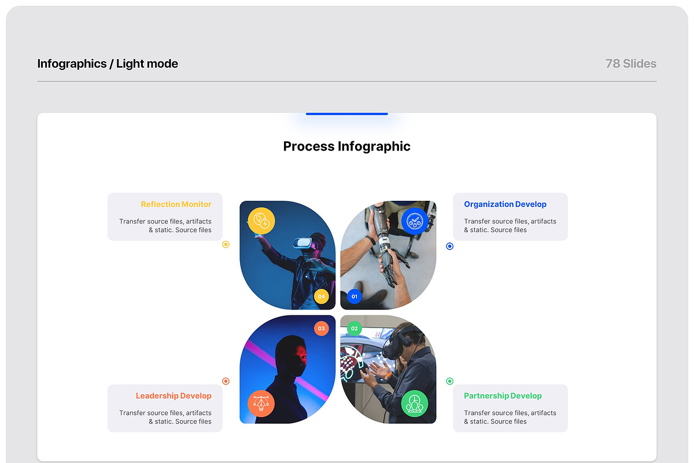Viewport: 694px width, 463px height.
Task: Click description text under Partnership Develop
Action: point(510,417)
